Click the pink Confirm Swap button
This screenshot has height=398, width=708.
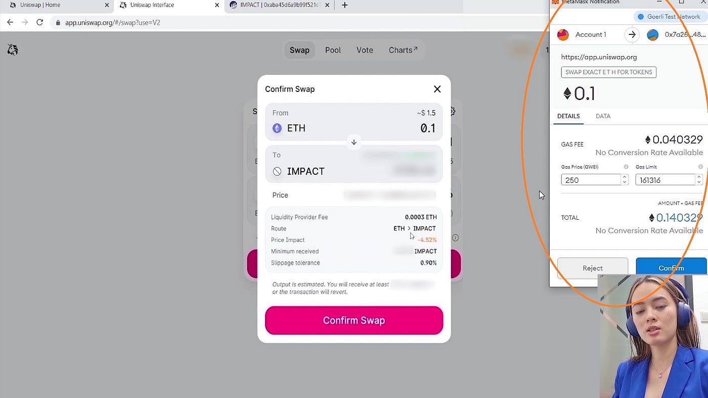(x=354, y=320)
